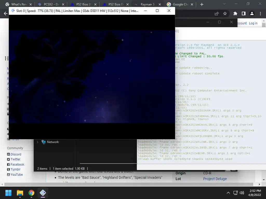Viewport: 266px width, 199px height.
Task: Click the '2 items' status text
Action: click(42, 168)
